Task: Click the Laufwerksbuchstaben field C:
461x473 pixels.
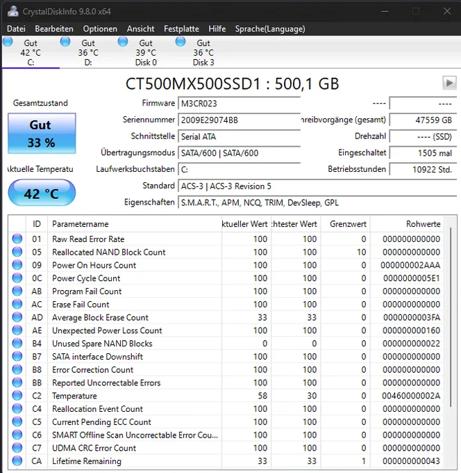Action: (239, 170)
